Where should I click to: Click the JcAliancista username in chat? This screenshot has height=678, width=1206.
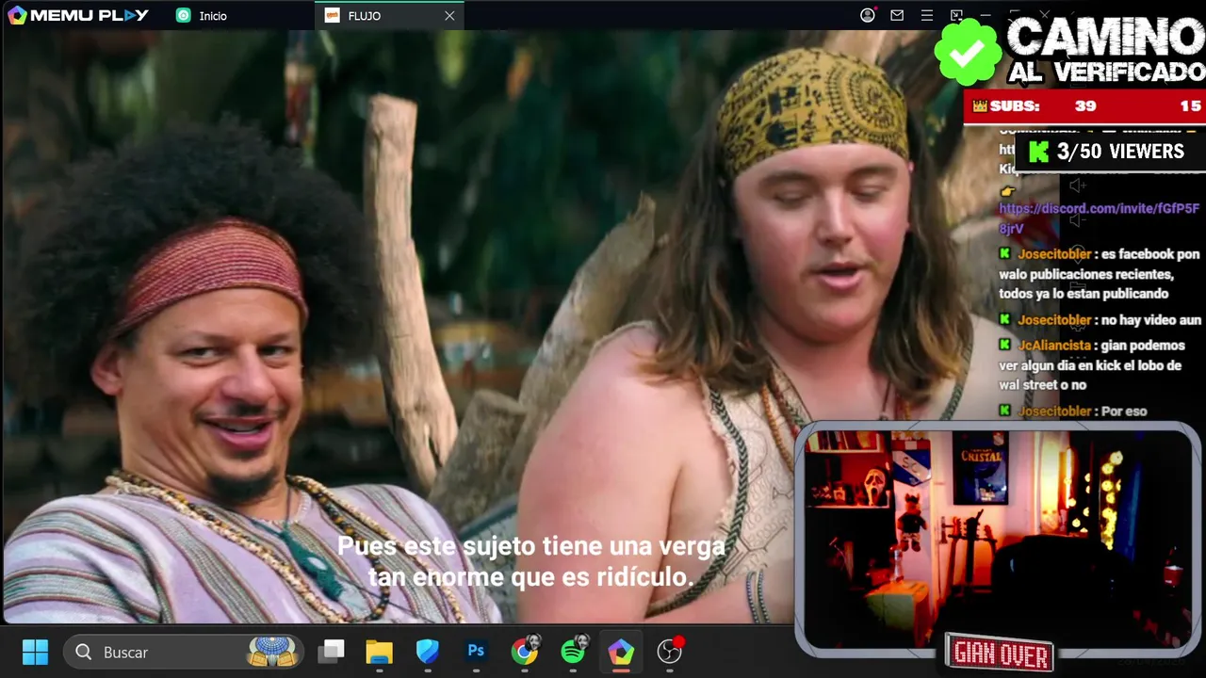coord(1054,346)
